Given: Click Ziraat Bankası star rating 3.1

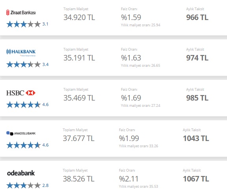Looking at the screenshot, I should point(27,24).
